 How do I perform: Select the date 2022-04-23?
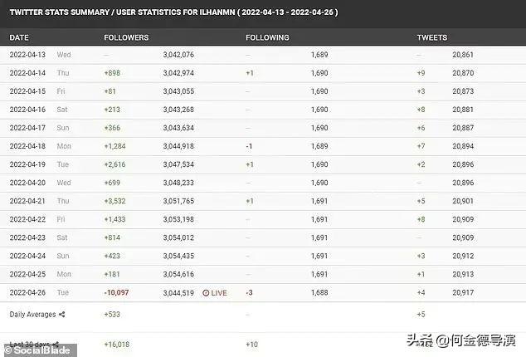click(27, 237)
